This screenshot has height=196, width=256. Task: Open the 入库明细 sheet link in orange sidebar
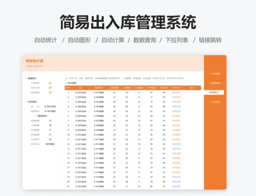pyautogui.click(x=215, y=74)
